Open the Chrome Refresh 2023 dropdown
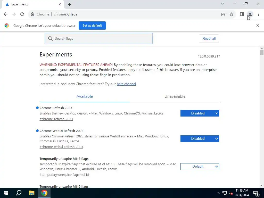This screenshot has height=198, width=264. pos(200,113)
